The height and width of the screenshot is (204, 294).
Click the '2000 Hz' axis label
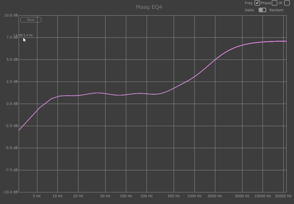(x=215, y=196)
